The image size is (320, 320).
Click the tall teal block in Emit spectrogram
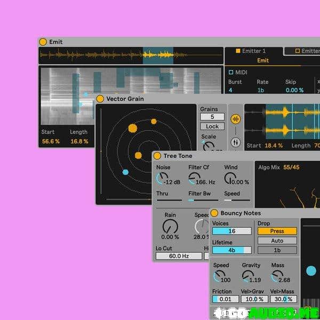click(76, 93)
